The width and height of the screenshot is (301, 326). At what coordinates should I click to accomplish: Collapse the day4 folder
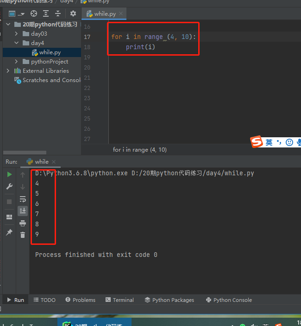point(16,43)
